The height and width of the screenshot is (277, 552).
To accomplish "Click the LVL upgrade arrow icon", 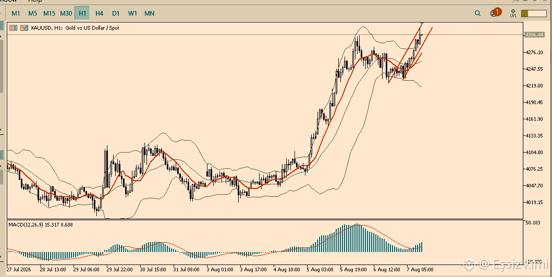I will click(x=513, y=14).
